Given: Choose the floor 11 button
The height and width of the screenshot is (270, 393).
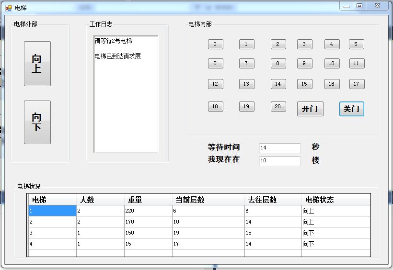Looking at the screenshot, I should click(x=357, y=63).
